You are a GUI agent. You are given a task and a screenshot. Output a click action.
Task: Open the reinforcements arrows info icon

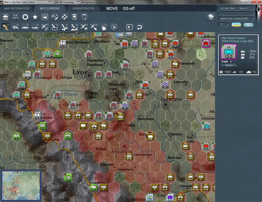[15, 17]
